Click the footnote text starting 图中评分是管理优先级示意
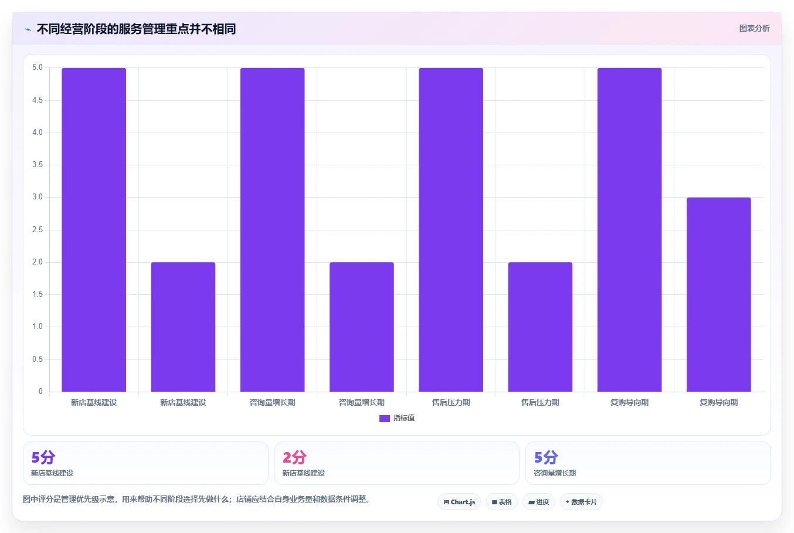The height and width of the screenshot is (533, 794). click(x=196, y=500)
